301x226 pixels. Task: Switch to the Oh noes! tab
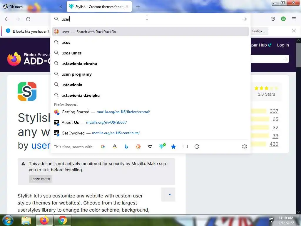pyautogui.click(x=33, y=6)
